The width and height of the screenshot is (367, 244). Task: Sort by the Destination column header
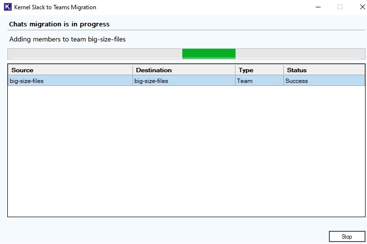coord(184,70)
